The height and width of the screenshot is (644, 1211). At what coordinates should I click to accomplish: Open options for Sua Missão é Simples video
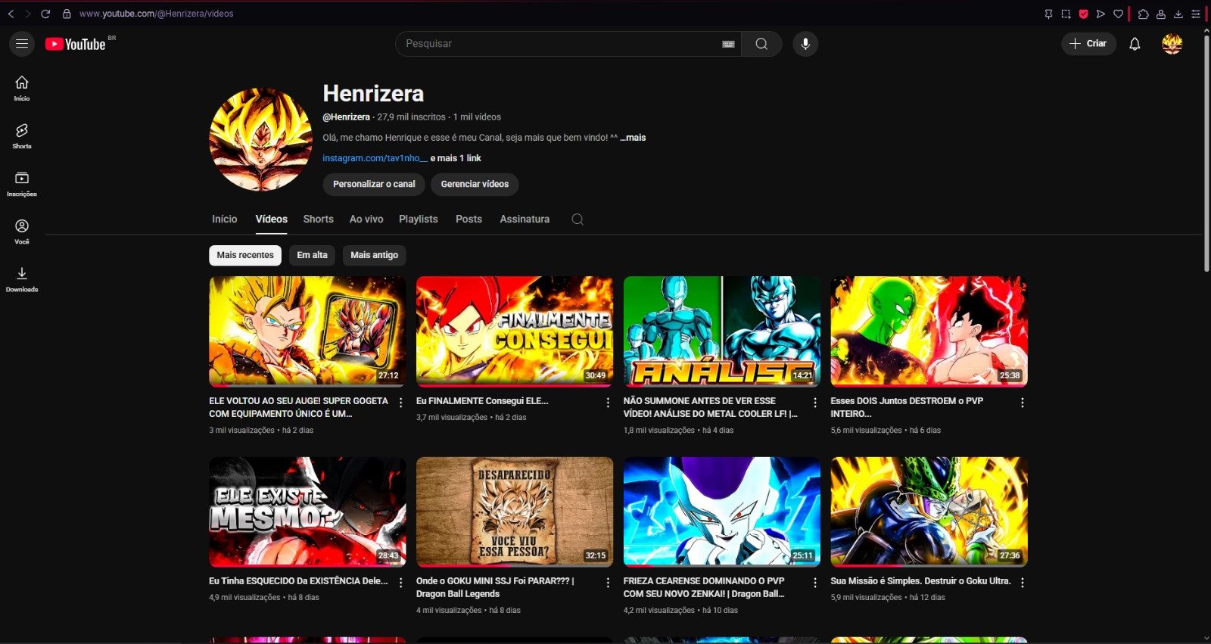pyautogui.click(x=1023, y=583)
